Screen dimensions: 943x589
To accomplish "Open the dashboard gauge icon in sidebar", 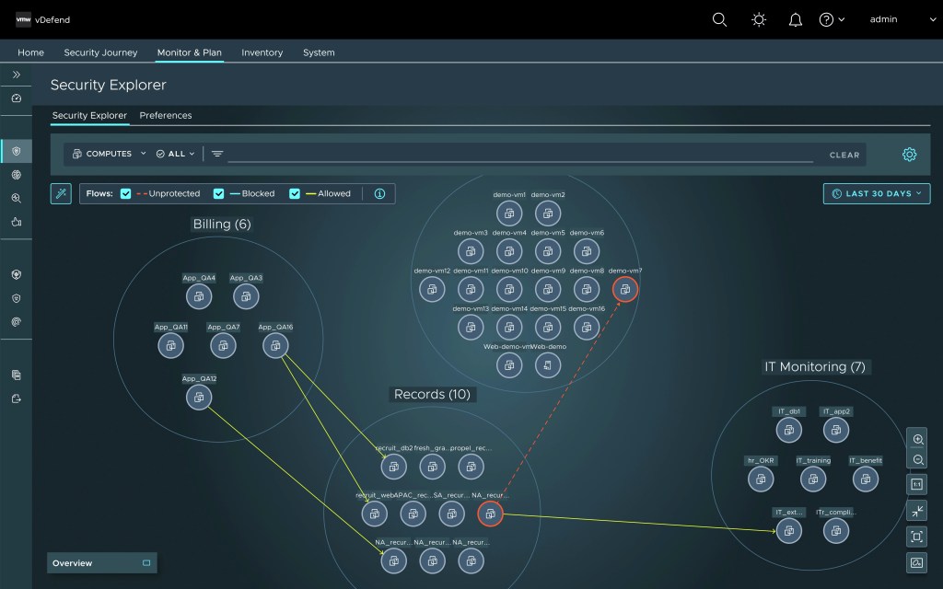I will click(x=17, y=98).
